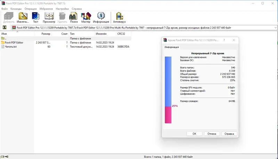Go up one folder level arrow
Screen dimensions: 278x159
coord(5,27)
